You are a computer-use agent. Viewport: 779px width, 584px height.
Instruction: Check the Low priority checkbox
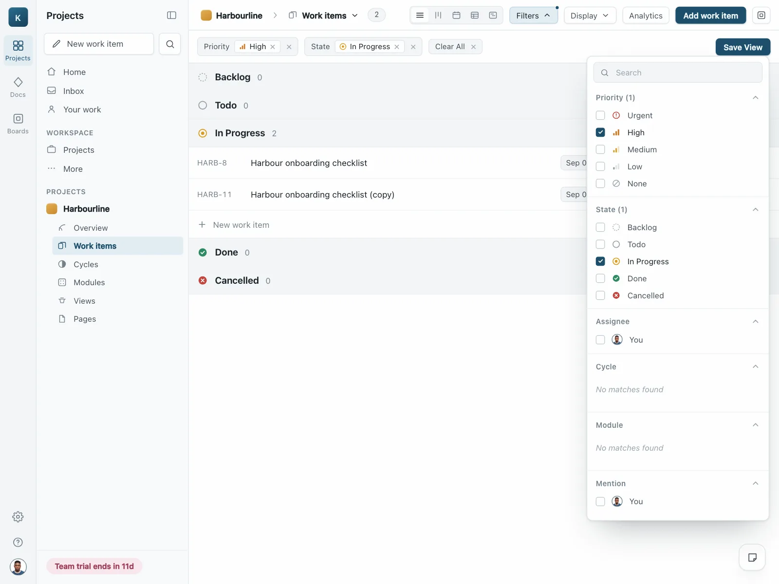[600, 166]
